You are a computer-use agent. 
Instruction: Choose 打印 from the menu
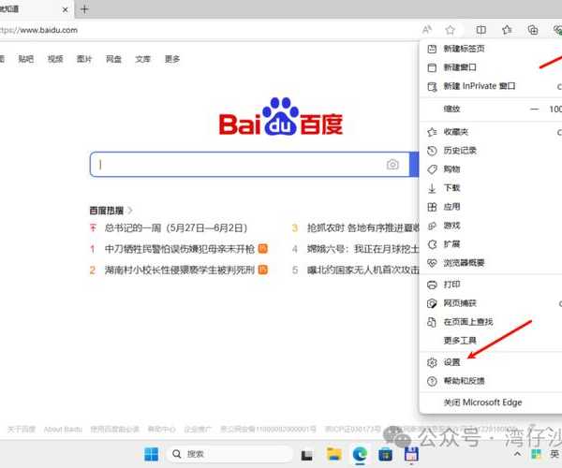tap(490, 285)
